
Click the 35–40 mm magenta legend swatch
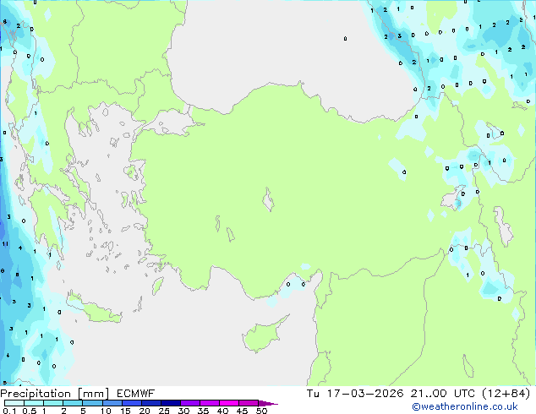[x=209, y=403]
